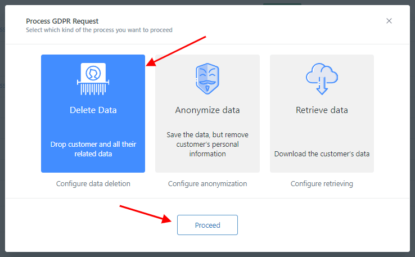Click the red arrow pointing at Delete Data

click(x=176, y=51)
